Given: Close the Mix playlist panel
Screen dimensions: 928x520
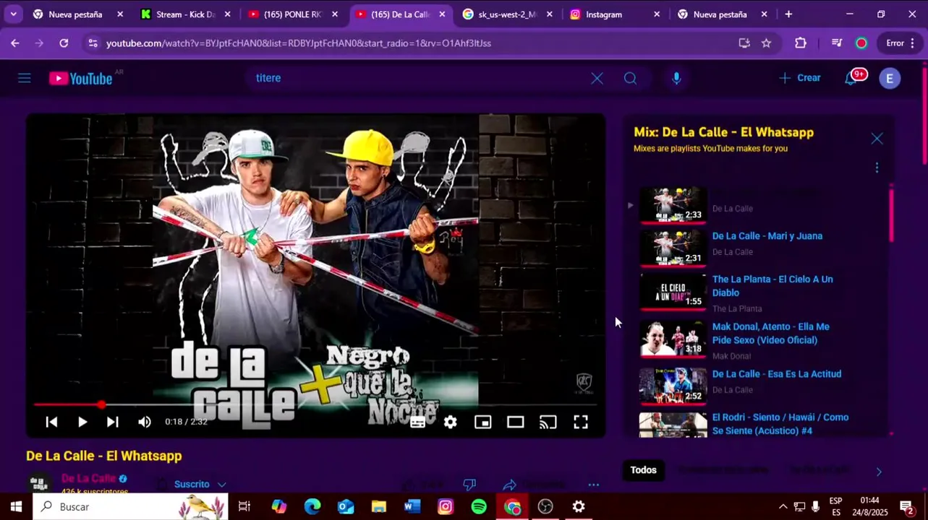Looking at the screenshot, I should (x=877, y=139).
